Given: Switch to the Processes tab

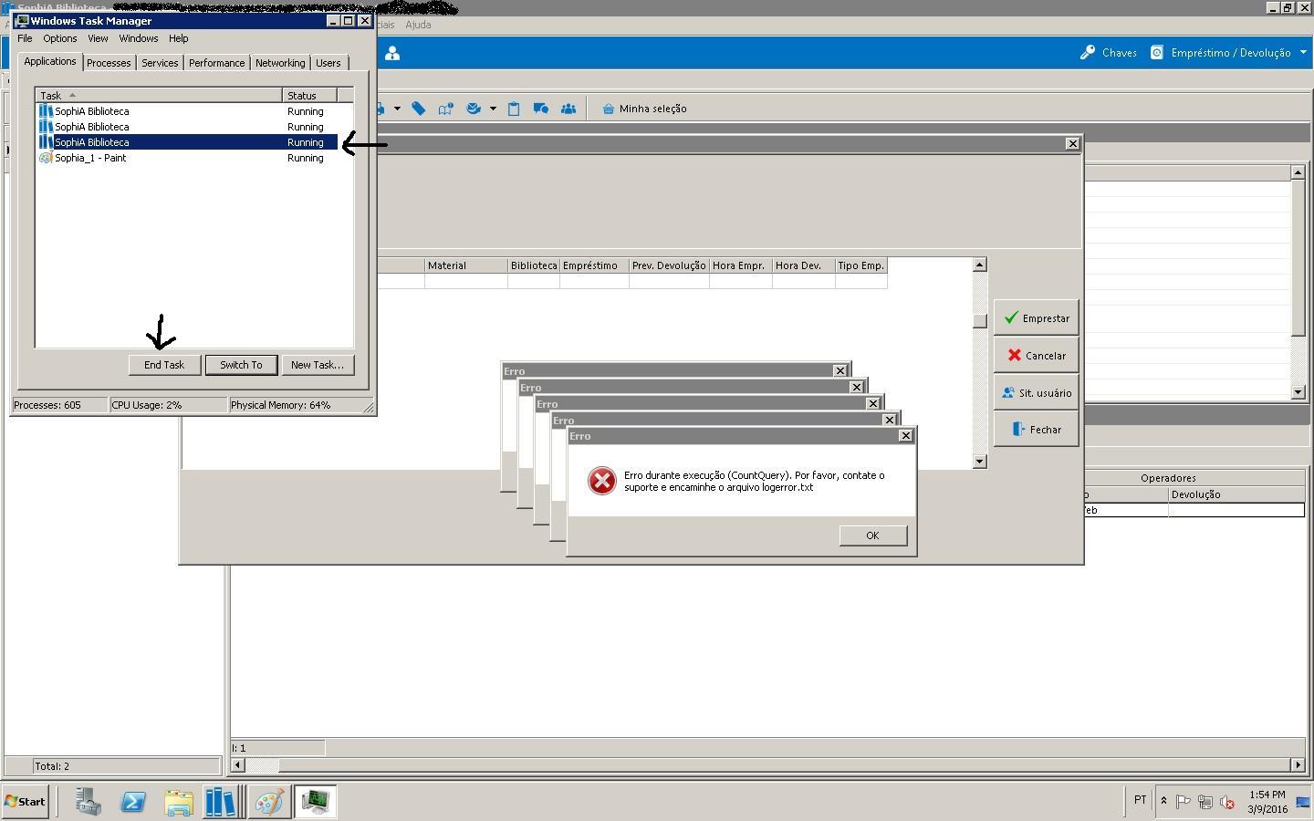Looking at the screenshot, I should [109, 63].
